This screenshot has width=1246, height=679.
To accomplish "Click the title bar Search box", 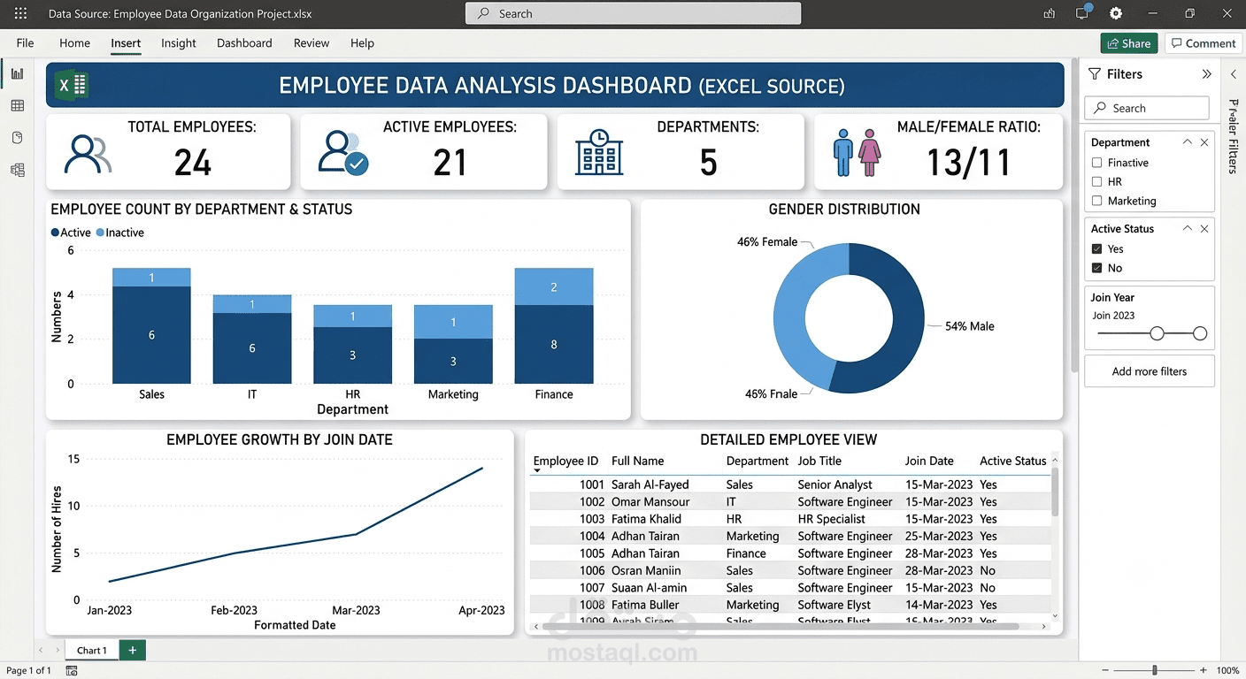I will (x=633, y=14).
